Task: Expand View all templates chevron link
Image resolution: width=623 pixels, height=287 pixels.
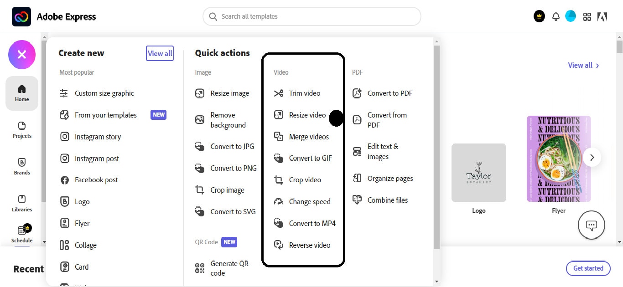Action: (583, 66)
